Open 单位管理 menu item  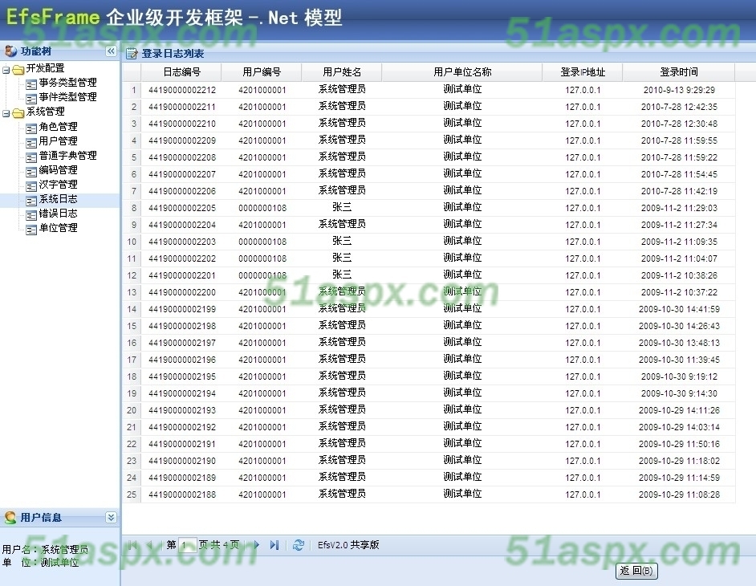click(59, 228)
